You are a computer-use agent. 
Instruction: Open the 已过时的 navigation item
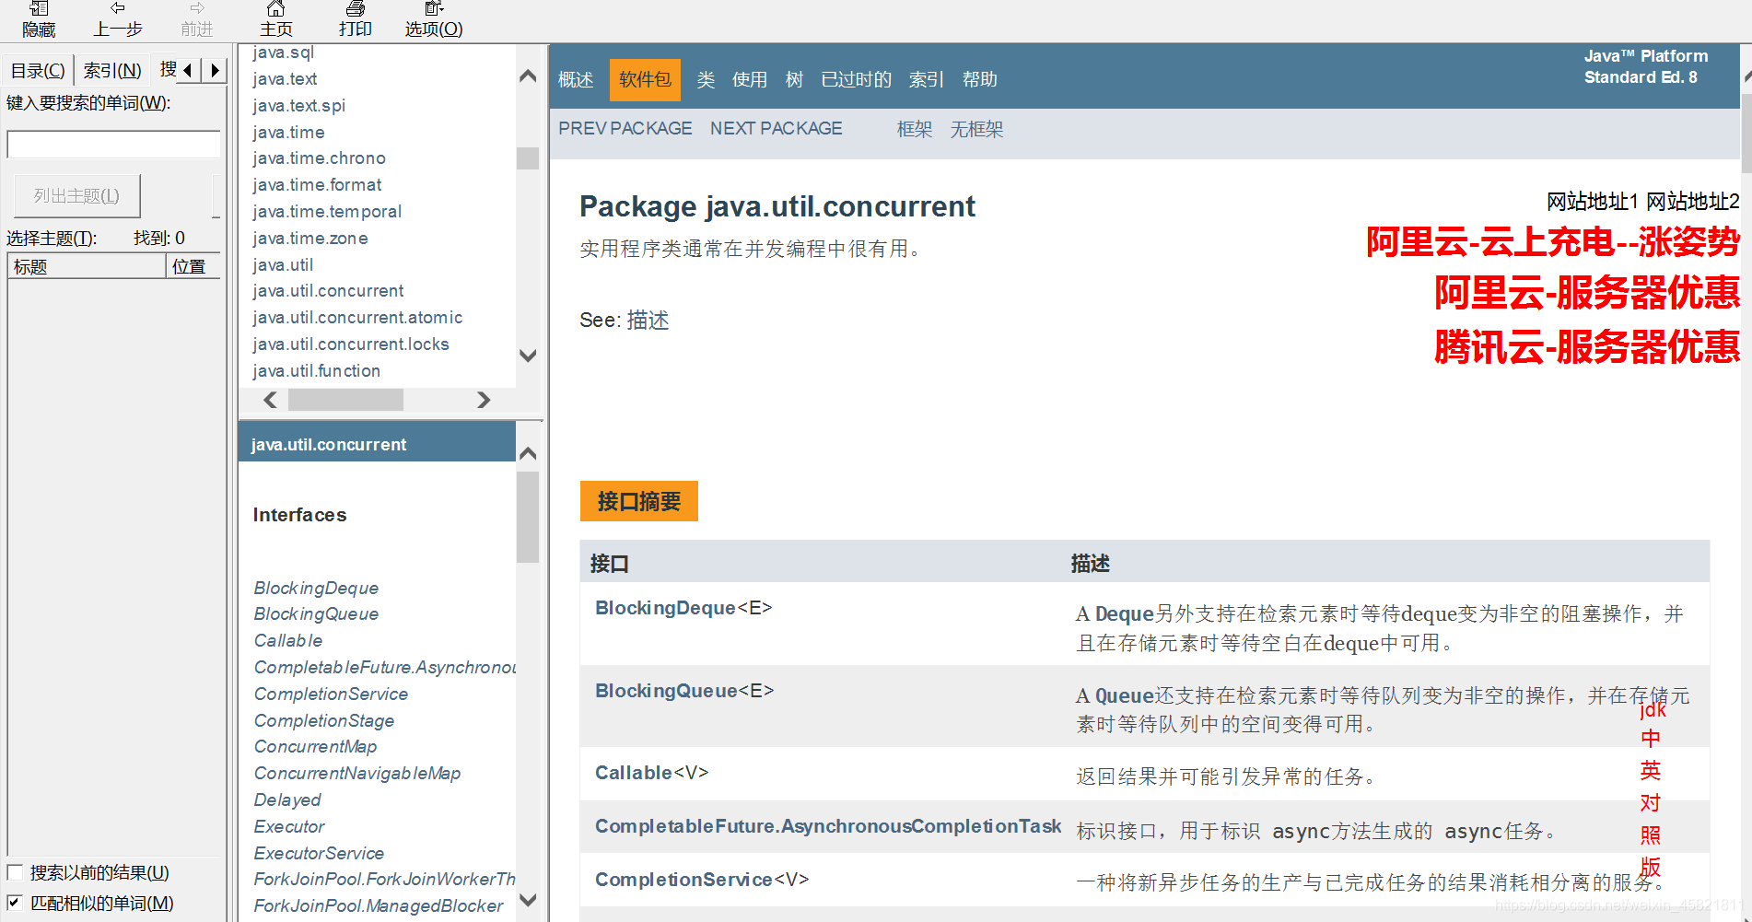[857, 80]
